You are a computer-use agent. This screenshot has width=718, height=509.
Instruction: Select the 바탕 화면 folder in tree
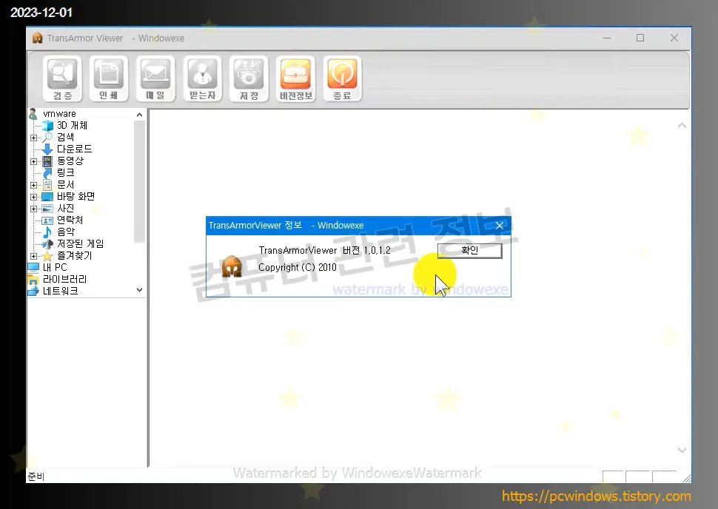[76, 196]
